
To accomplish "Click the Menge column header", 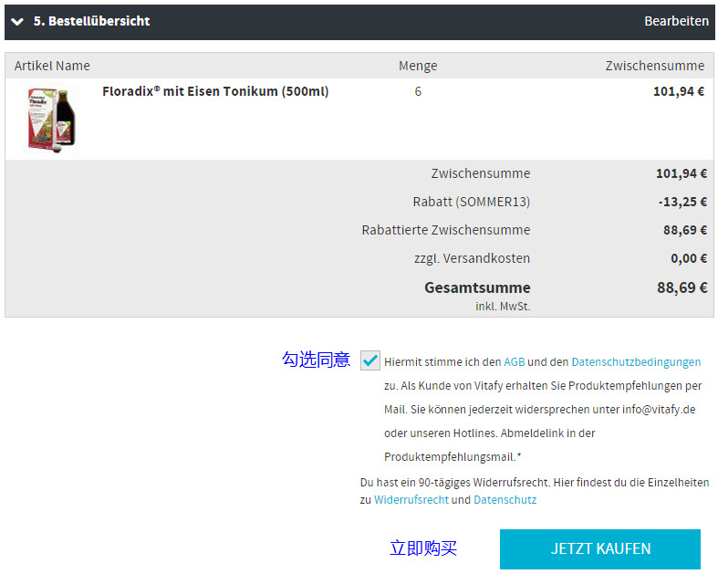I will [418, 66].
